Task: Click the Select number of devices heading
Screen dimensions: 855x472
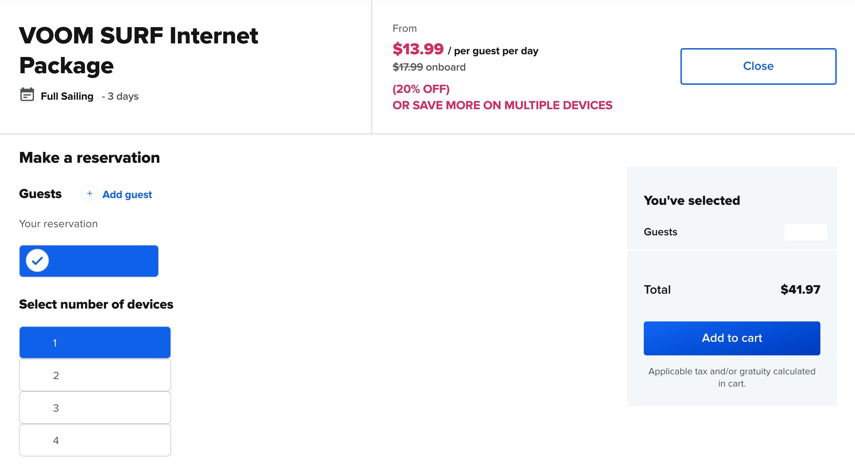Action: tap(96, 304)
